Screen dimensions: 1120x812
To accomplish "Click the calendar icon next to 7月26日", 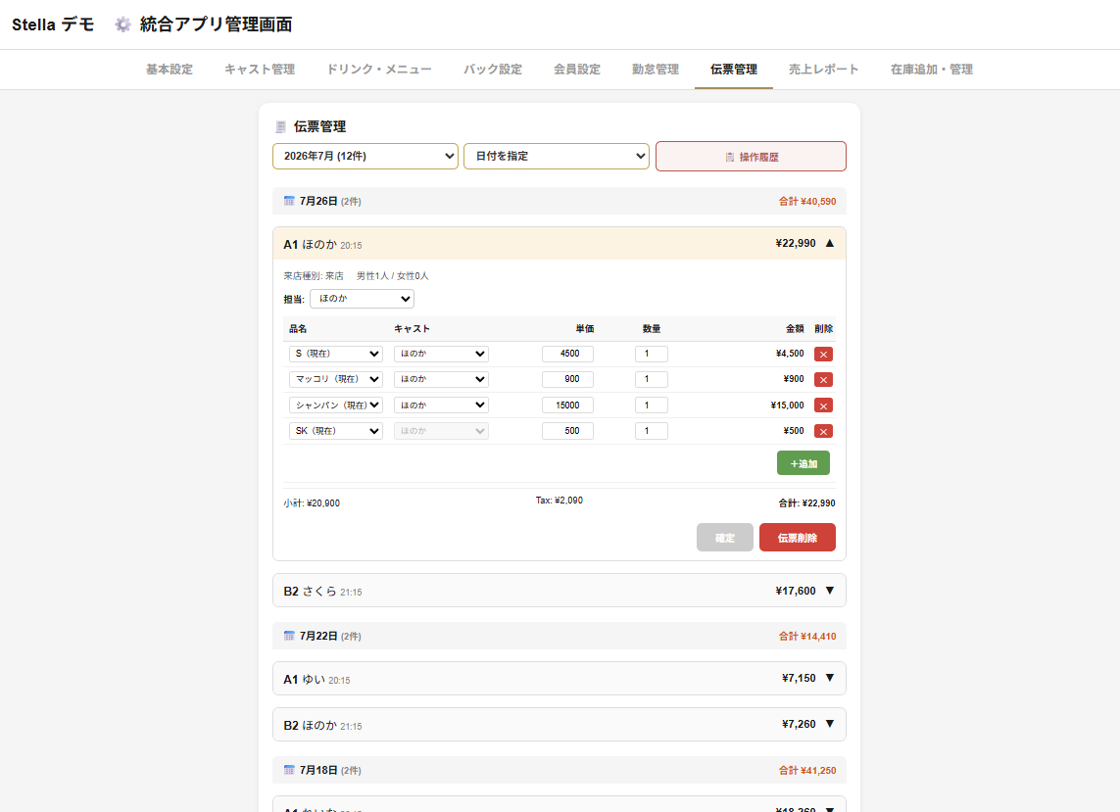I will click(289, 201).
